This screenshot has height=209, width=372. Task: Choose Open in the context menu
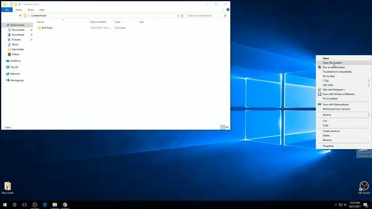pyautogui.click(x=344, y=58)
